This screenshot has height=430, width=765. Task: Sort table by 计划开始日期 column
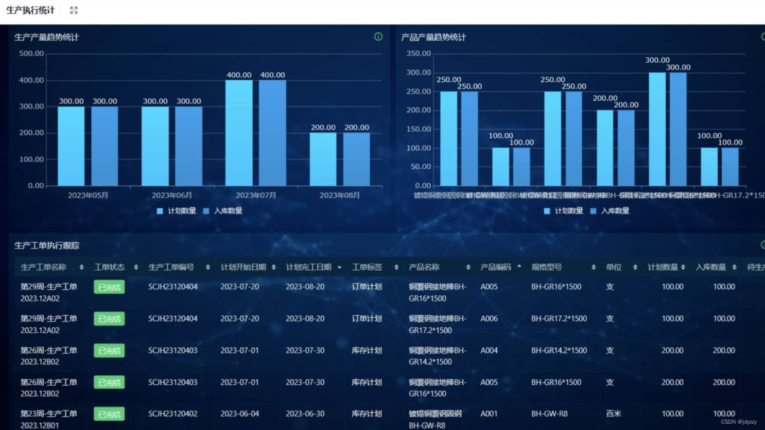pyautogui.click(x=274, y=267)
